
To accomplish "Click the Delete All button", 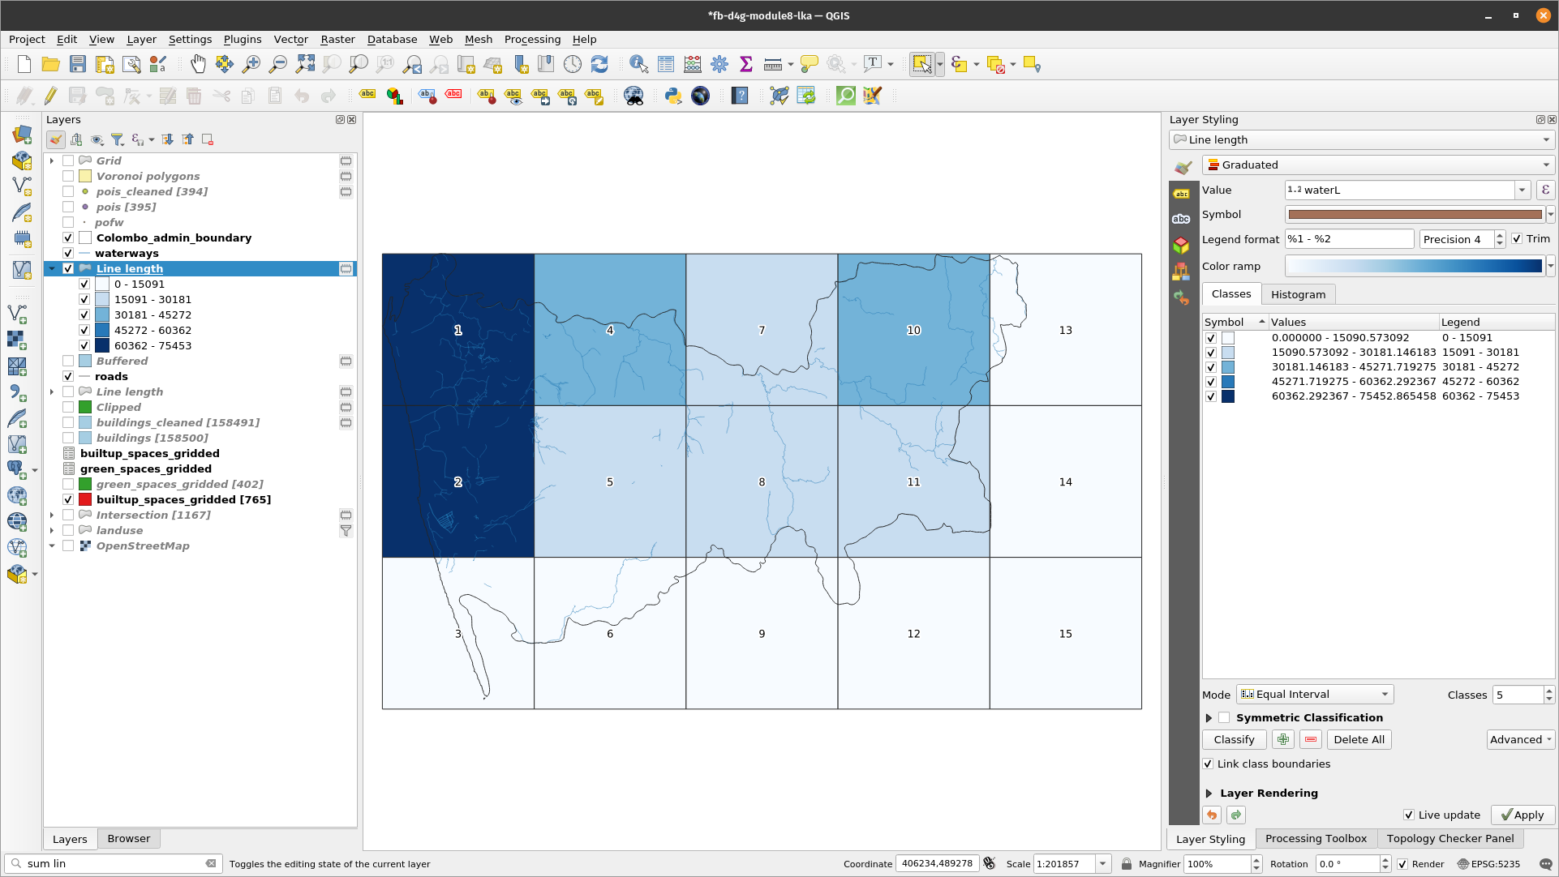I will click(1359, 740).
